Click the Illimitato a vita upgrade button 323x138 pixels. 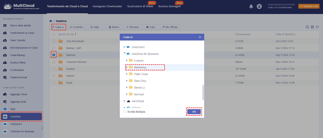(309, 6)
